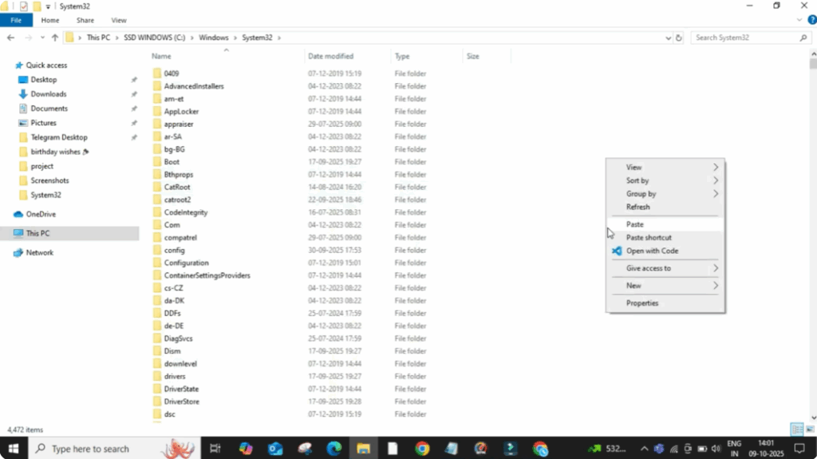Select Pictures in the navigation pane
Viewport: 817px width, 459px height.
(x=43, y=123)
